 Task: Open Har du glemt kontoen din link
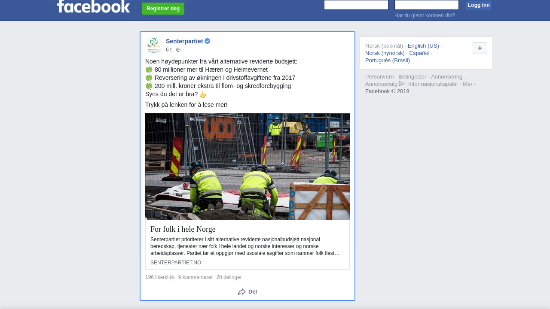coord(425,15)
